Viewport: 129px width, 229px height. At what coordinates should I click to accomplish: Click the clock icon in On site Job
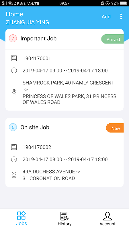click(x=14, y=159)
